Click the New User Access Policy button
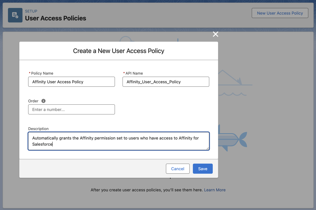The height and width of the screenshot is (210, 316). coord(280,13)
